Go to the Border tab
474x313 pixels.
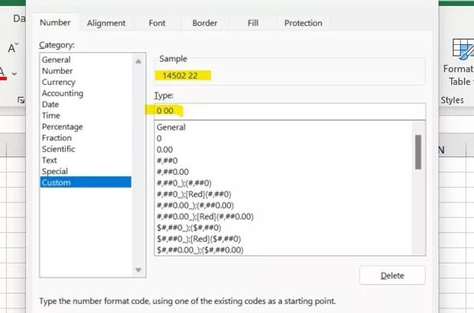coord(205,23)
